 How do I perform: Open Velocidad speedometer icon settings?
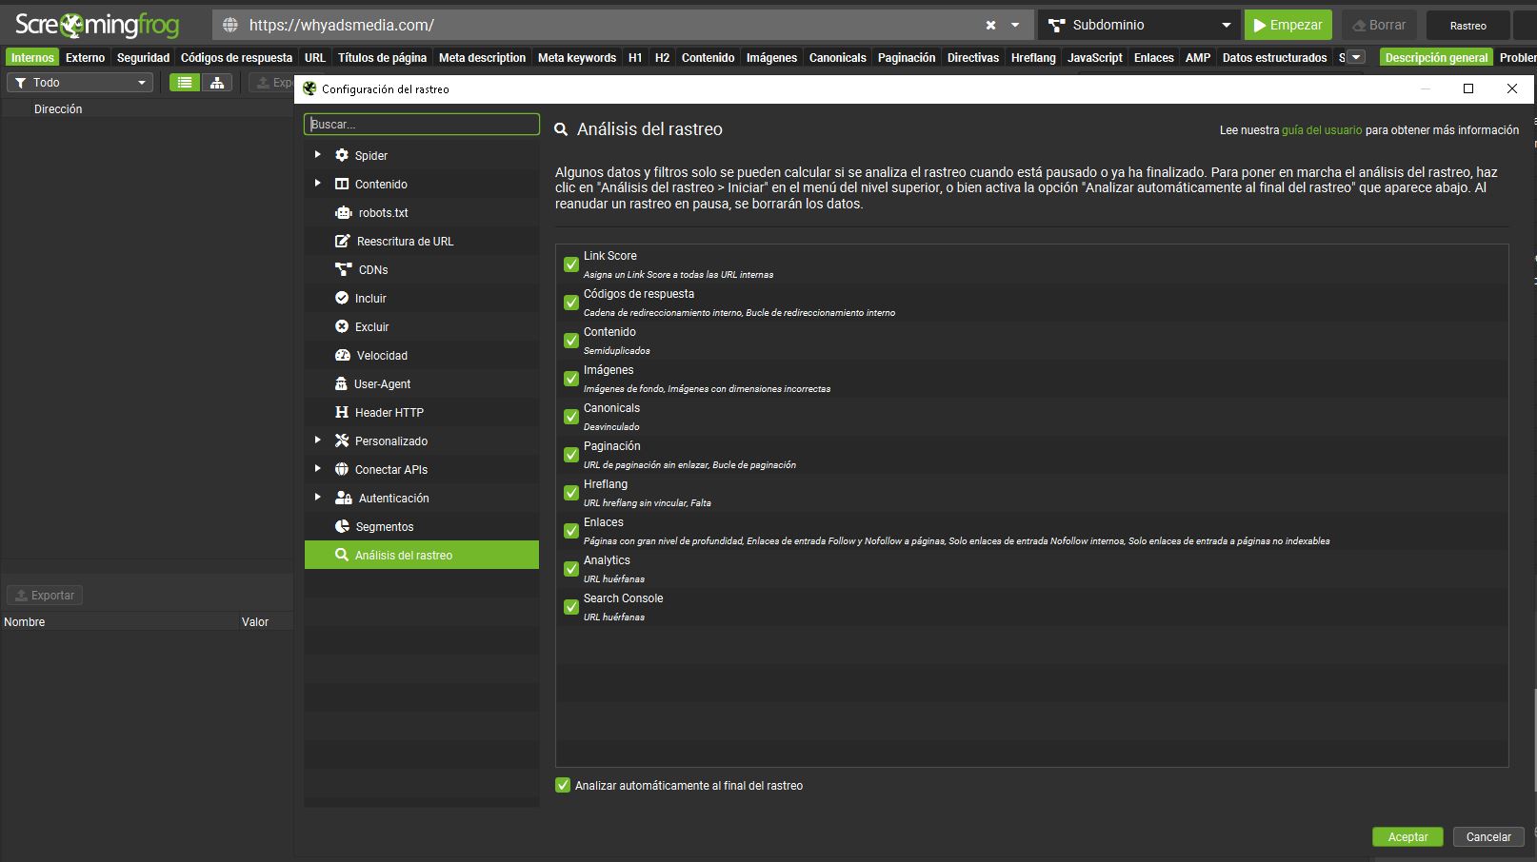click(343, 356)
